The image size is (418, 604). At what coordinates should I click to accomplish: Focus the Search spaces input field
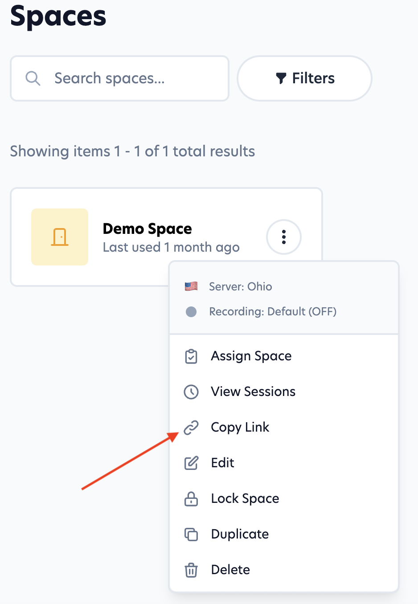point(119,78)
